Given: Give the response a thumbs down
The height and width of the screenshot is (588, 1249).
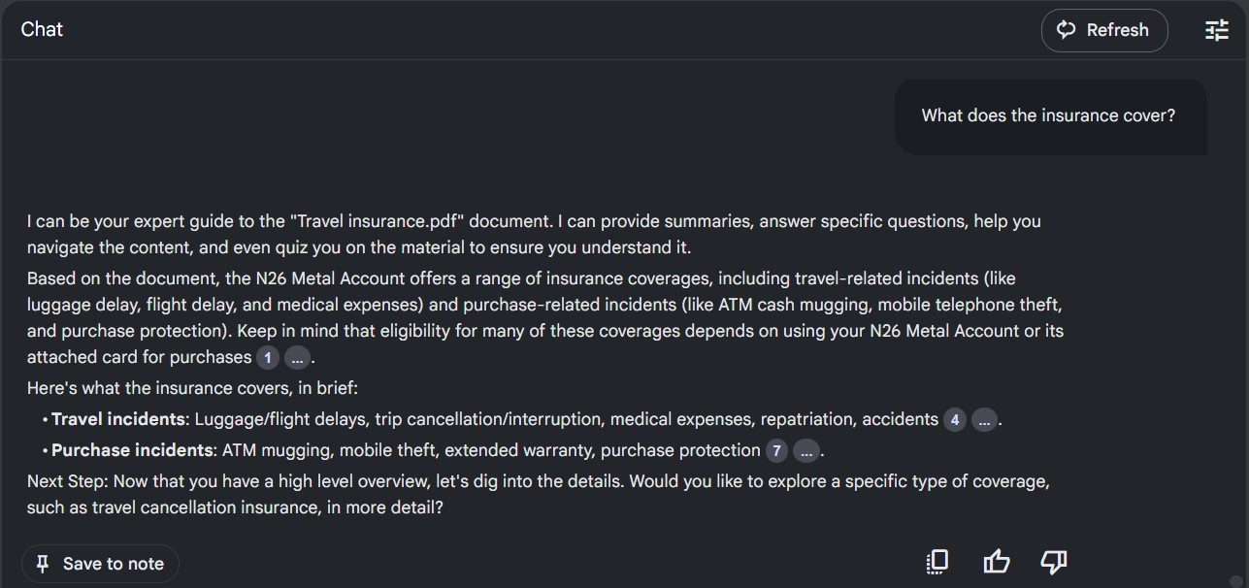Looking at the screenshot, I should 1053,562.
